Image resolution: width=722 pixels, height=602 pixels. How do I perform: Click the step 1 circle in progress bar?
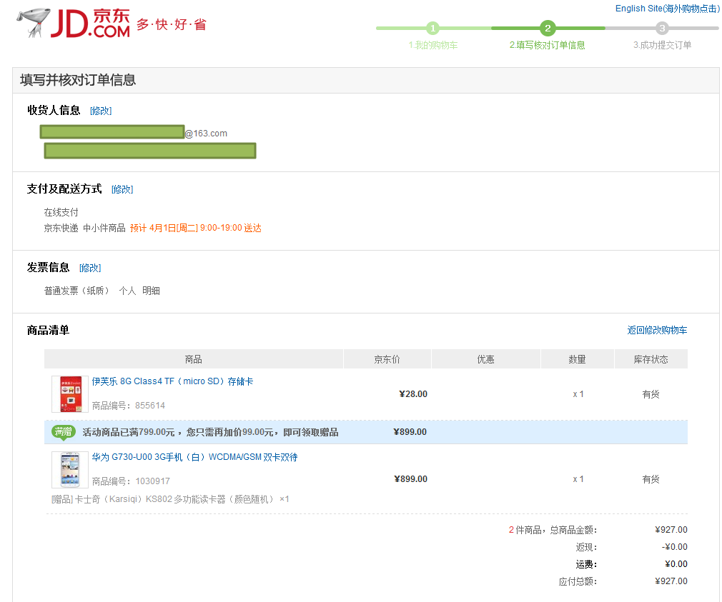point(432,28)
